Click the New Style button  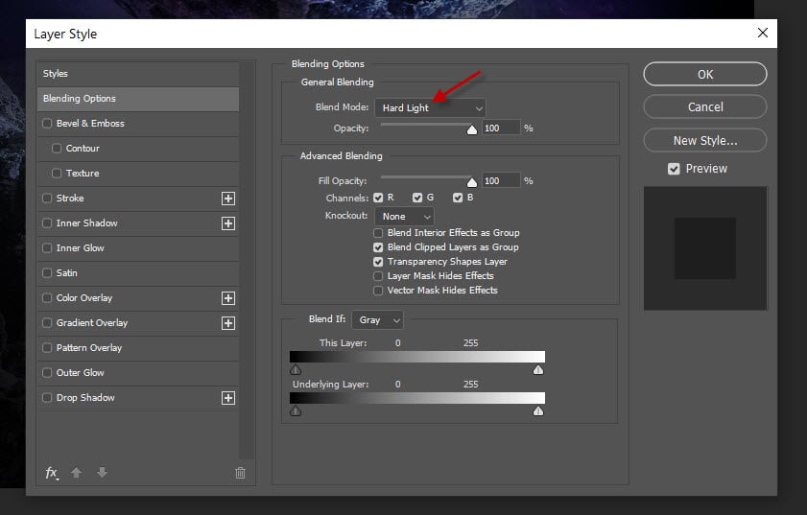(704, 140)
